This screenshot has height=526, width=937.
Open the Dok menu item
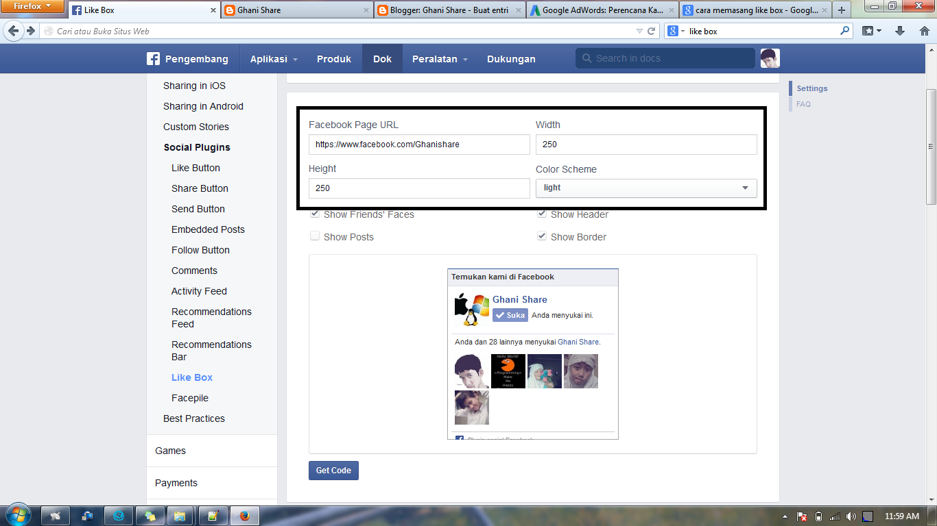click(382, 59)
